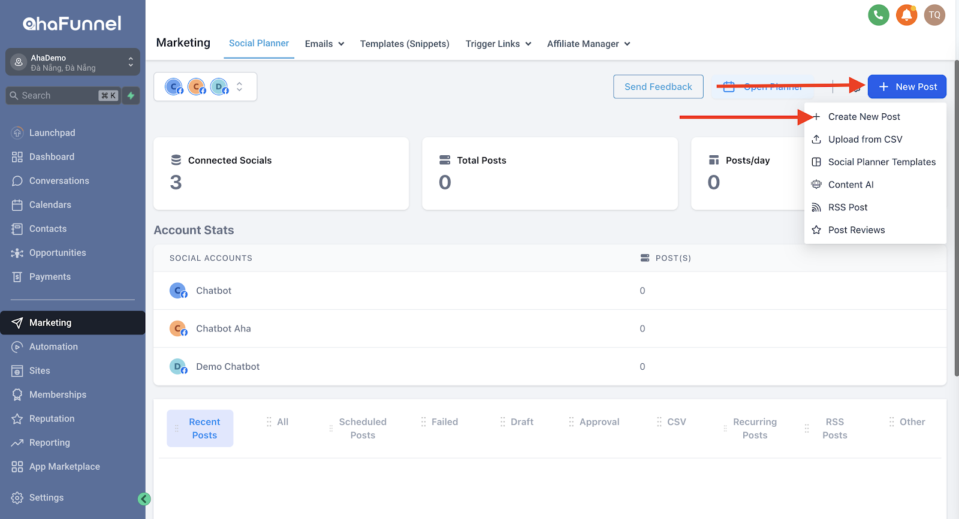Image resolution: width=959 pixels, height=519 pixels.
Task: Choose RSS Post menu item
Action: click(875, 207)
